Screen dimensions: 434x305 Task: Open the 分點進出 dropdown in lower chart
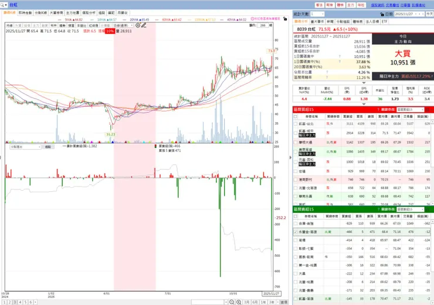click(x=25, y=147)
